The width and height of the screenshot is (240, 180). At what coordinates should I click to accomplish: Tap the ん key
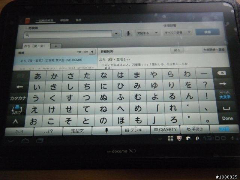pos(189,96)
